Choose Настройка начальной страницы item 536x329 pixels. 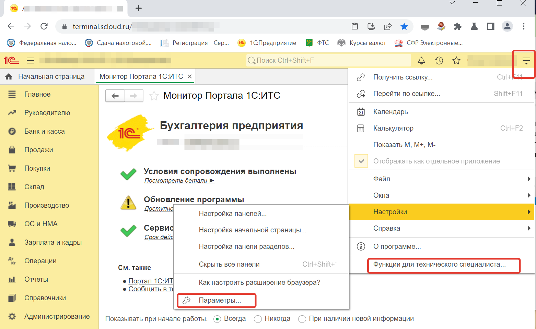pos(261,230)
